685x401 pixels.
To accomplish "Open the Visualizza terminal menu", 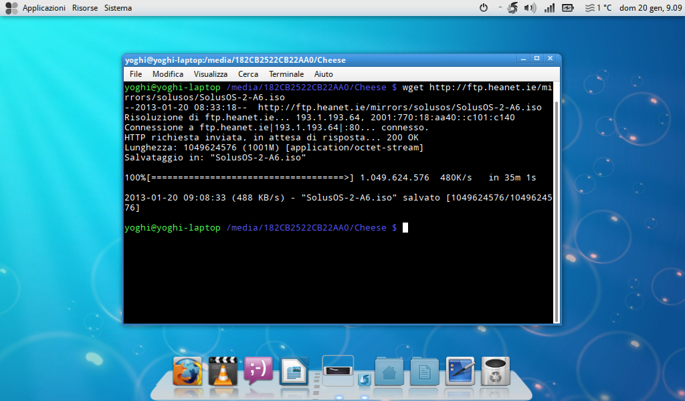I will pos(211,74).
